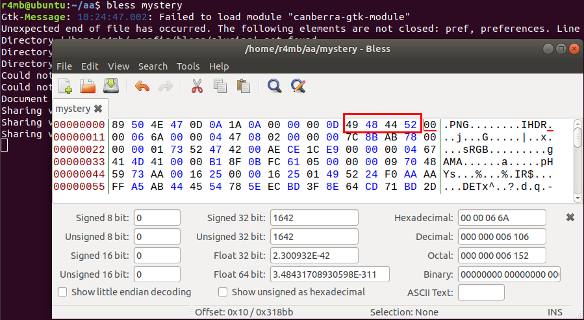Viewport: 584px width, 320px height.
Task: Click the ASCII Text field
Action: coord(481,293)
